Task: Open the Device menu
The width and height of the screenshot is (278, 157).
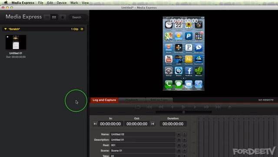Action: click(x=62, y=3)
